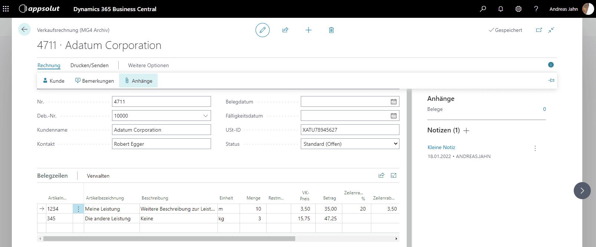The image size is (596, 247).
Task: Click the back arrow button
Action: coord(24,30)
